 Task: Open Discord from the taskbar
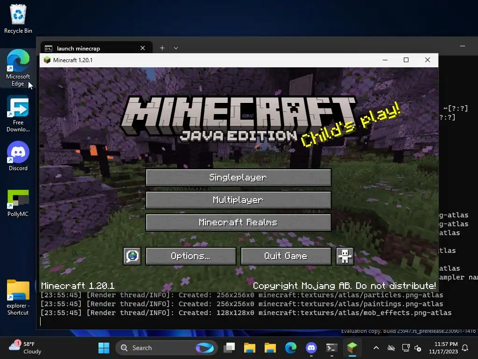(x=311, y=348)
